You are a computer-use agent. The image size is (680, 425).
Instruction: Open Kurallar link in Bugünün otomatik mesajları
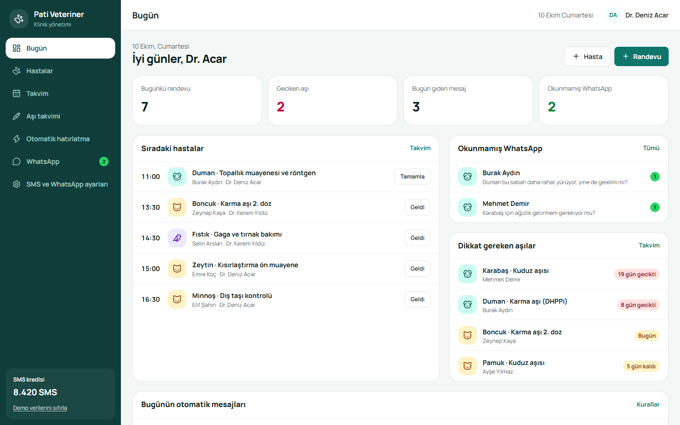click(648, 404)
